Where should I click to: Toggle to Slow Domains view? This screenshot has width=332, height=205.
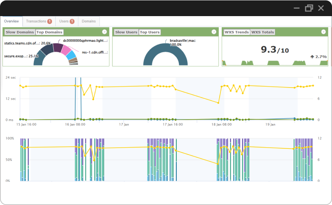coord(20,32)
